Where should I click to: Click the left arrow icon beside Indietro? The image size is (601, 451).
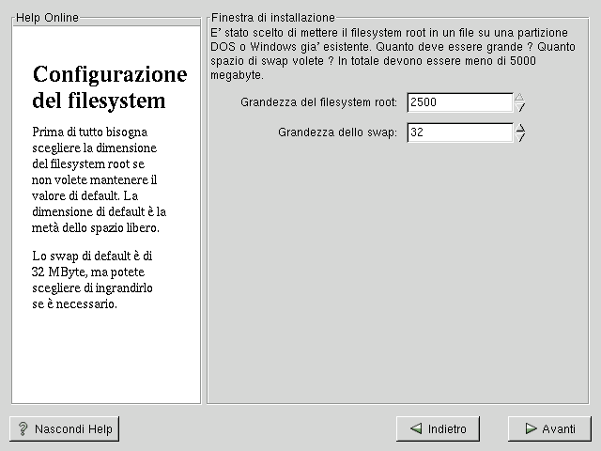coord(415,429)
